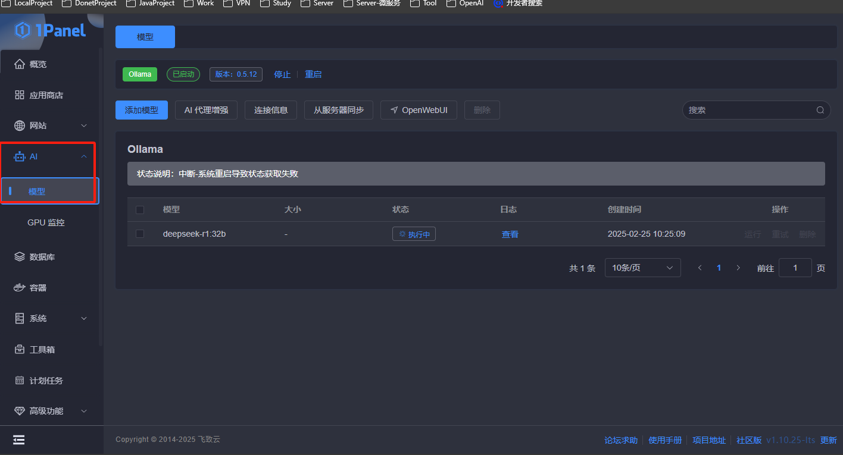This screenshot has width=843, height=455.
Task: Click the 创建时间 column header
Action: point(625,209)
